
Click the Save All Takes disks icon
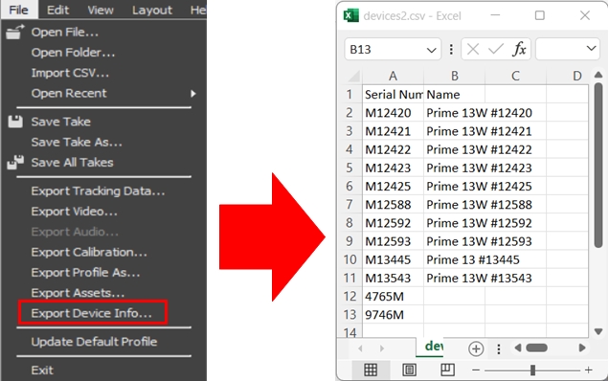coord(15,163)
